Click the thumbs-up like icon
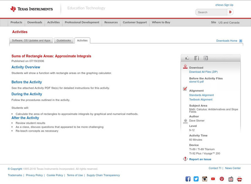Image resolution: width=251 pixels, height=184 pixels. click(x=187, y=58)
